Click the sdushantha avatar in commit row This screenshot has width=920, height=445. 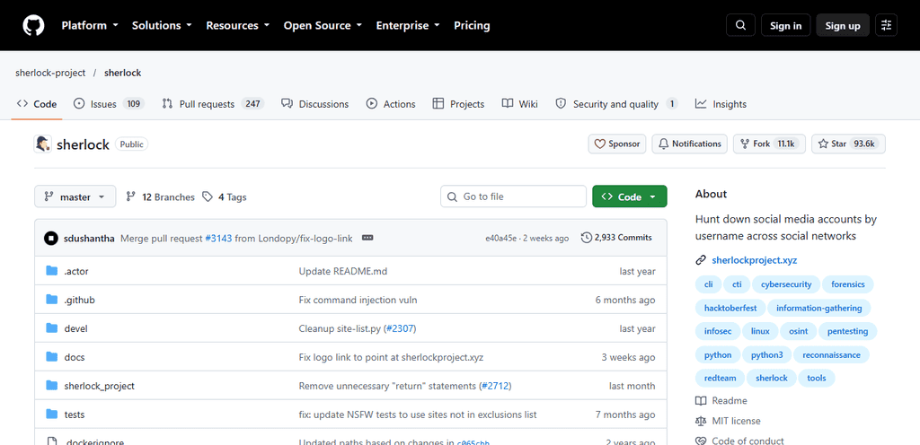(x=51, y=238)
